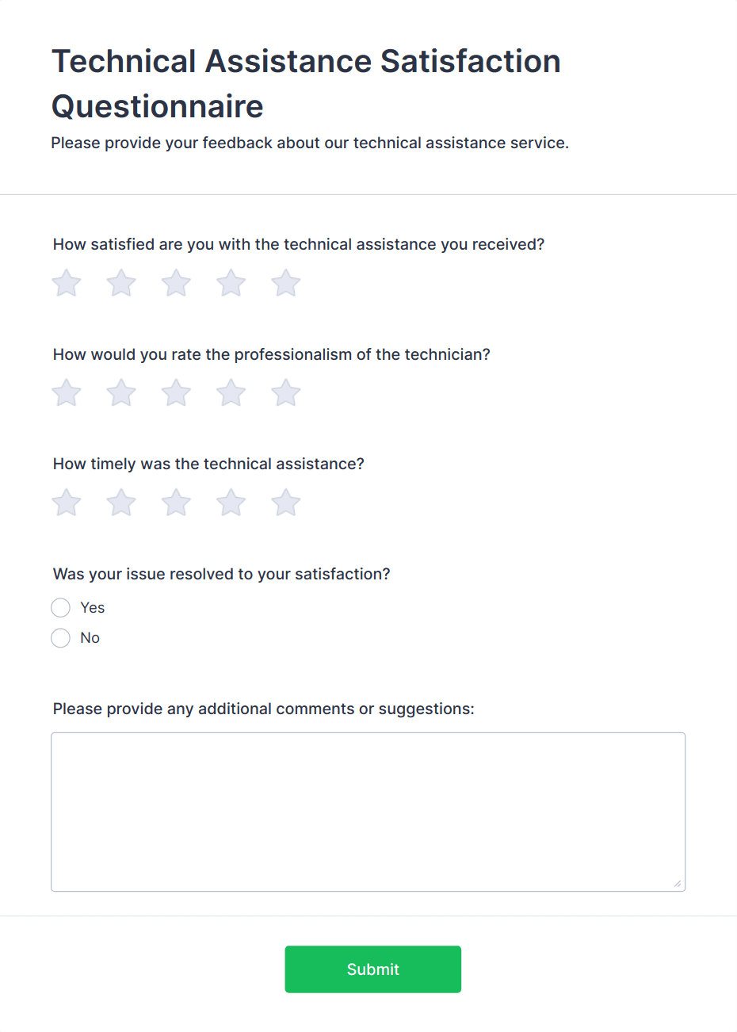Rate satisfaction with two stars

(121, 283)
